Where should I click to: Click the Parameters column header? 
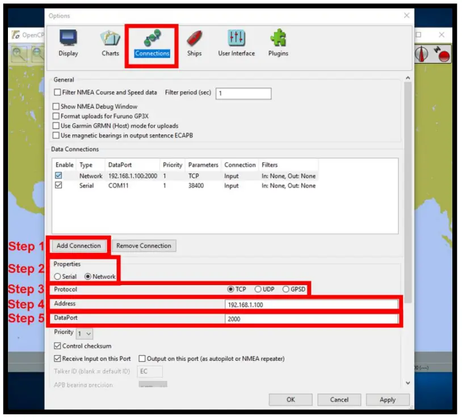pyautogui.click(x=203, y=165)
